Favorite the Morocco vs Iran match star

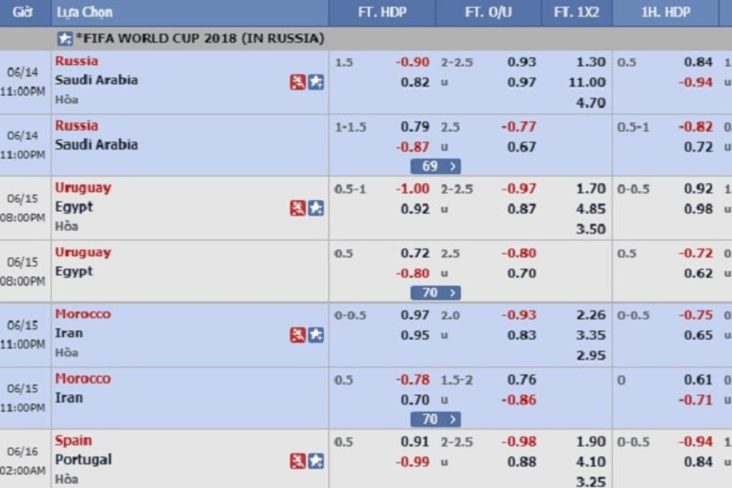pyautogui.click(x=316, y=335)
